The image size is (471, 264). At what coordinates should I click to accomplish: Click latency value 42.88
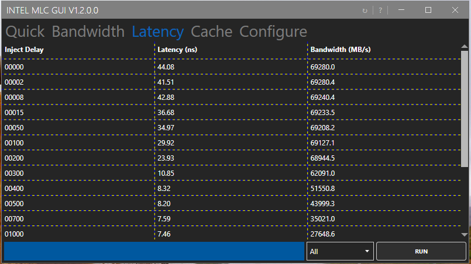pyautogui.click(x=166, y=98)
